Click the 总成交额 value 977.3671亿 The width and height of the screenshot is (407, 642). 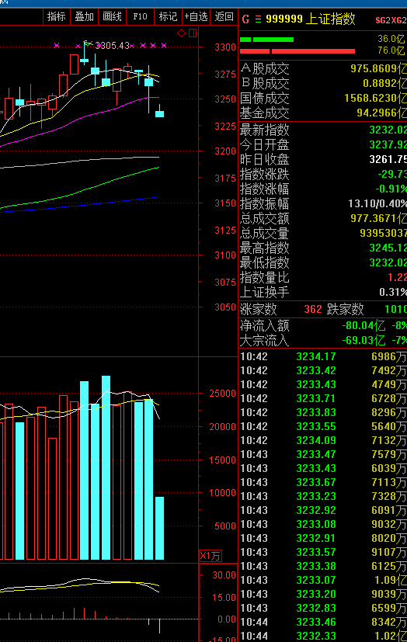point(378,219)
